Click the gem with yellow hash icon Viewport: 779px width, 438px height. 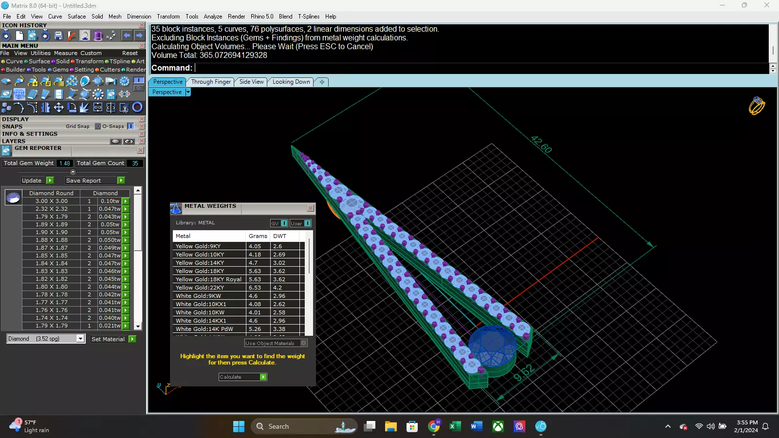[x=46, y=81]
